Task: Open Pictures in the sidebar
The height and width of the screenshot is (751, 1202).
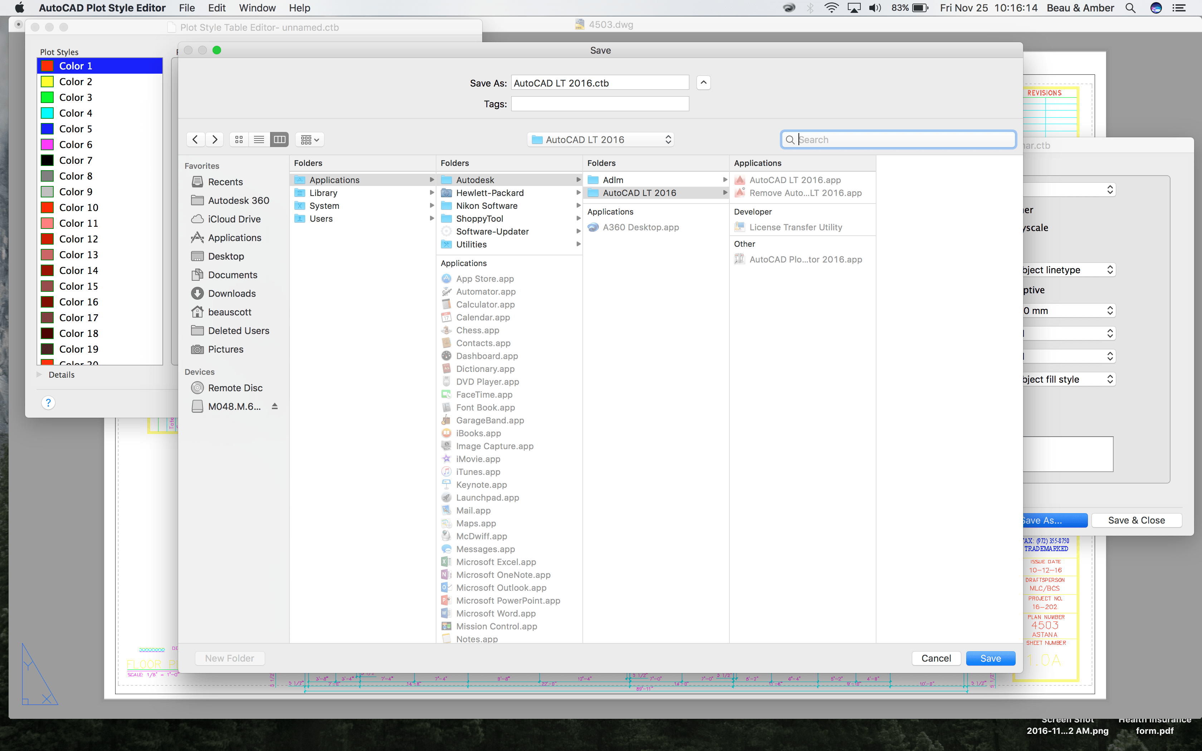Action: [x=217, y=349]
